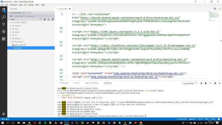Click the unsaved dot on intro.html tab
Screen dimensions: 222x125
[x=70, y=9]
